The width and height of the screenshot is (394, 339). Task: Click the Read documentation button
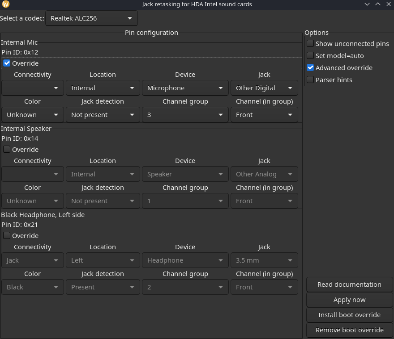click(x=349, y=285)
